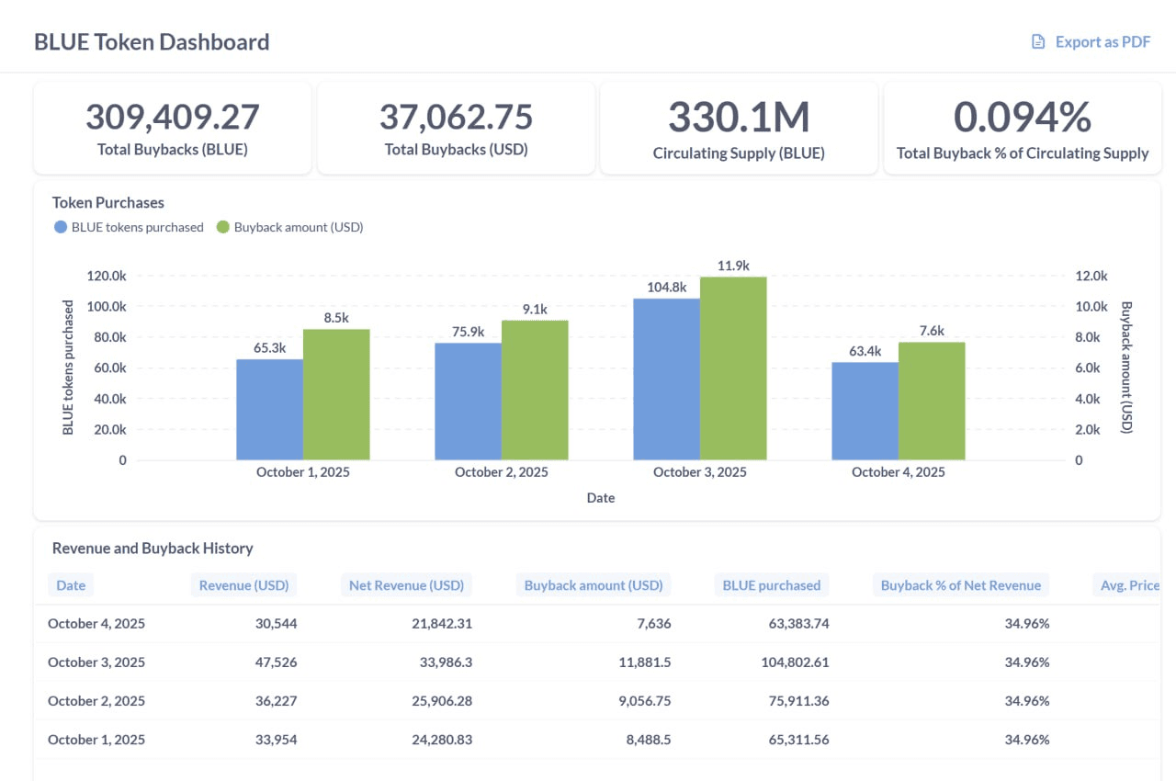
Task: Click the Avg. Price column header
Action: pyautogui.click(x=1129, y=585)
